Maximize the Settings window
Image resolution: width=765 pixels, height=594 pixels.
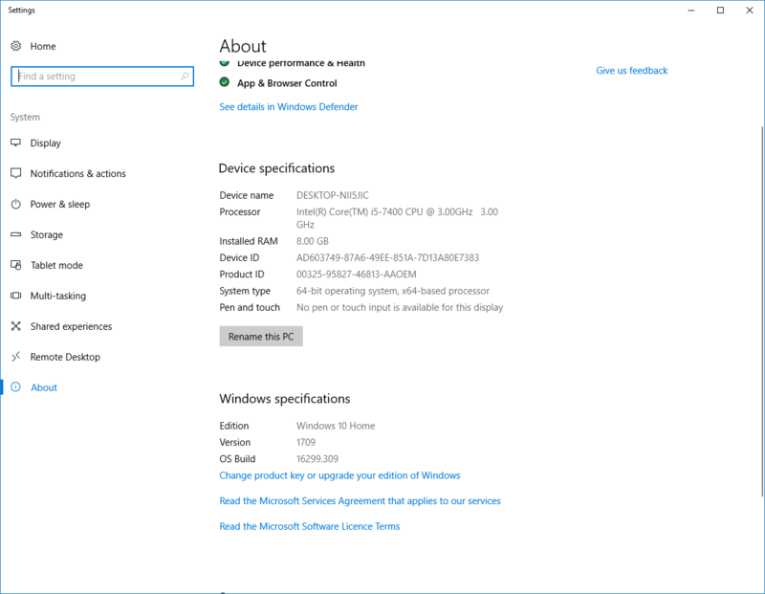(720, 11)
